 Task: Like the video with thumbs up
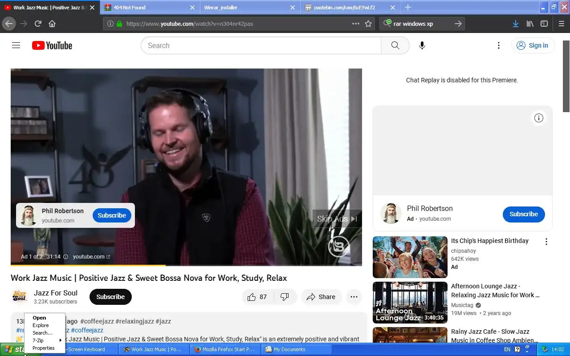tap(257, 297)
